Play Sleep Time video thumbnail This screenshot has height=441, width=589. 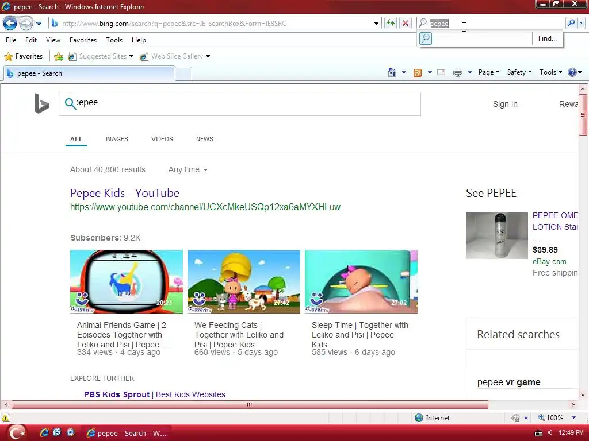pyautogui.click(x=361, y=281)
